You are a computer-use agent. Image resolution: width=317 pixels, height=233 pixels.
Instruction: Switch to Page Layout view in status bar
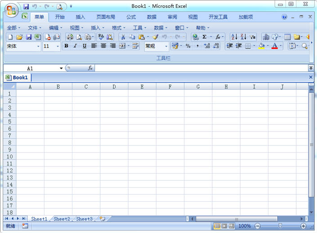pyautogui.click(x=224, y=226)
